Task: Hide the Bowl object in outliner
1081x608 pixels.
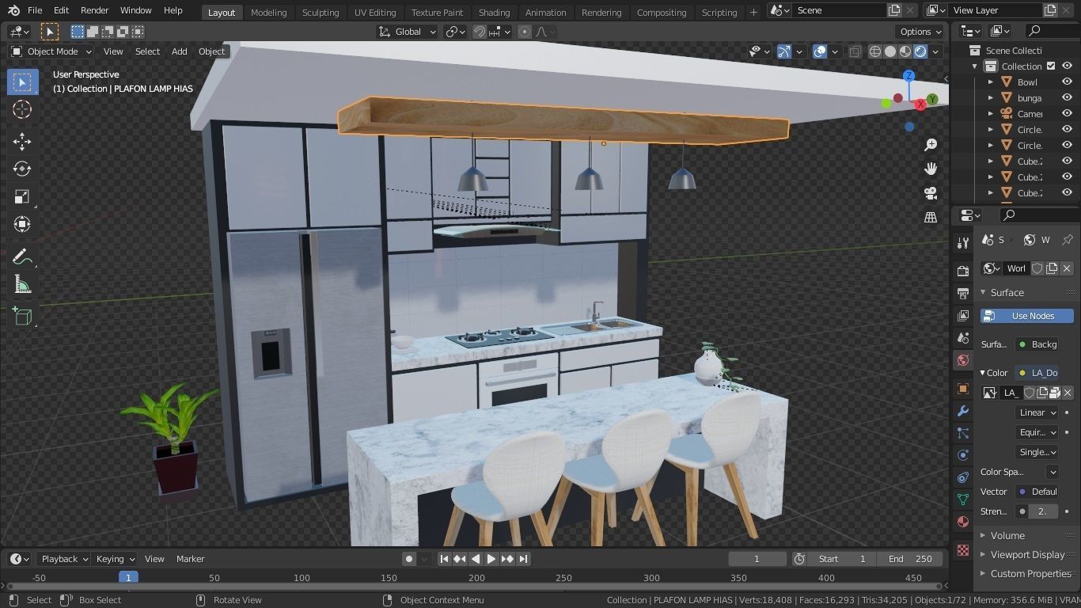Action: click(1067, 82)
